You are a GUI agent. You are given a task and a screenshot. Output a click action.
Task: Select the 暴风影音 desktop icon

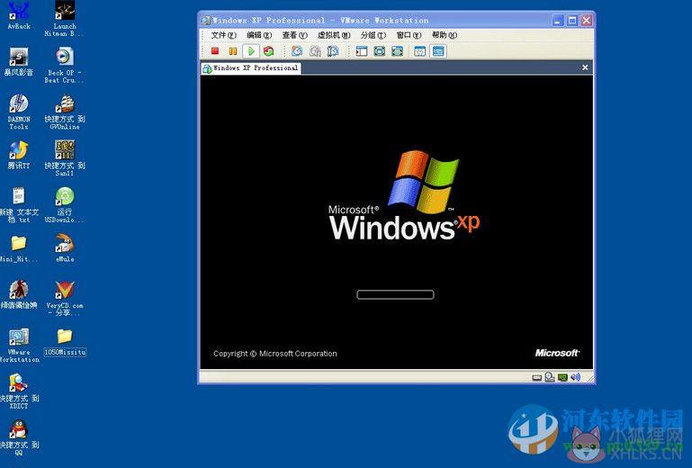[x=19, y=62]
